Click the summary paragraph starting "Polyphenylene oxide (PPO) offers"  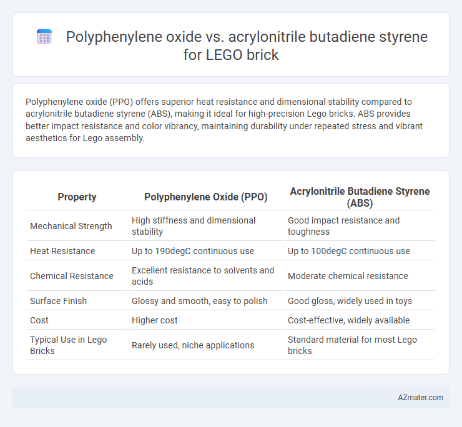(224, 120)
